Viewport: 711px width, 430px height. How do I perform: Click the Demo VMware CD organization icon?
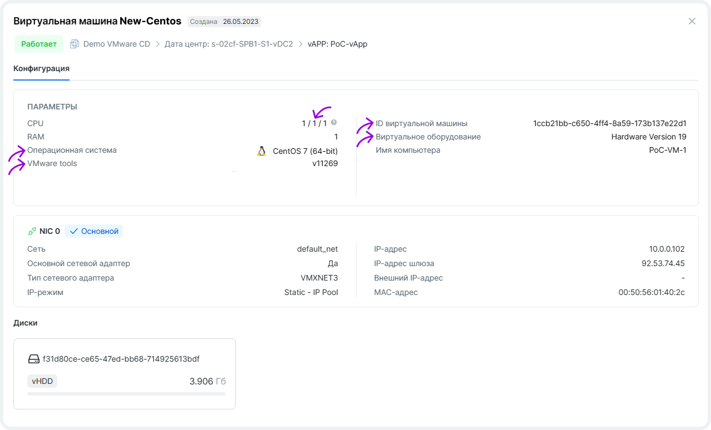[x=75, y=44]
